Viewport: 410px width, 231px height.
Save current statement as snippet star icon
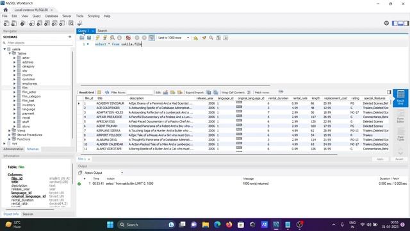pos(195,38)
